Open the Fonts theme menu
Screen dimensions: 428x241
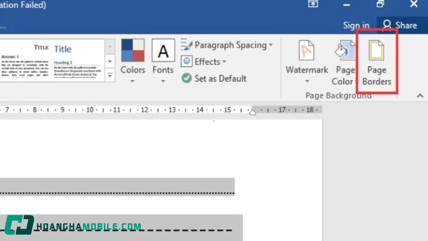pos(163,61)
